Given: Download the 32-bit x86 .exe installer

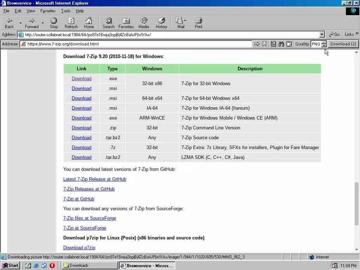Looking at the screenshot, I should [x=82, y=78].
